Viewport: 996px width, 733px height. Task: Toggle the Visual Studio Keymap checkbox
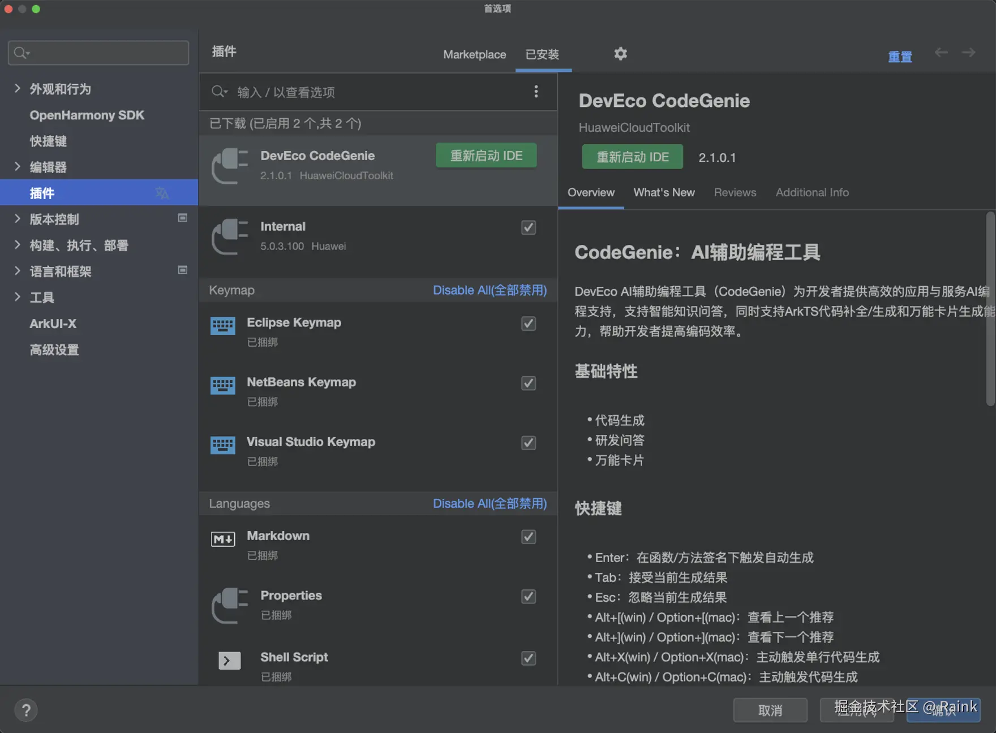coord(529,443)
